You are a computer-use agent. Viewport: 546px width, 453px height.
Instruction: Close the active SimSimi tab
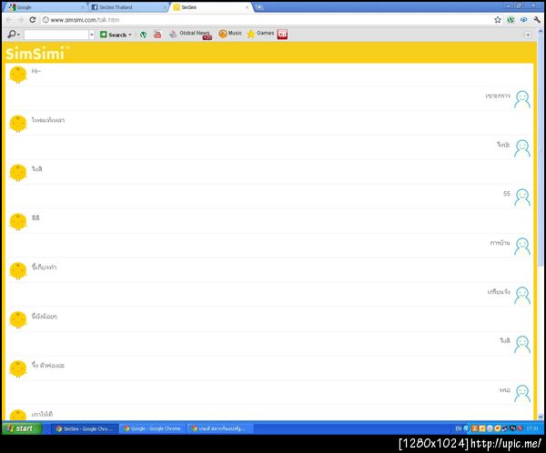point(247,7)
